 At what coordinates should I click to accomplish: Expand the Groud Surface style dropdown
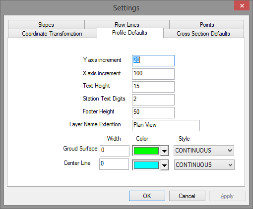tap(204, 151)
